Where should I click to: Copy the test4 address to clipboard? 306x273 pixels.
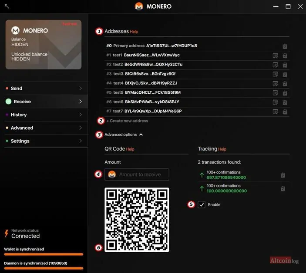point(285,84)
